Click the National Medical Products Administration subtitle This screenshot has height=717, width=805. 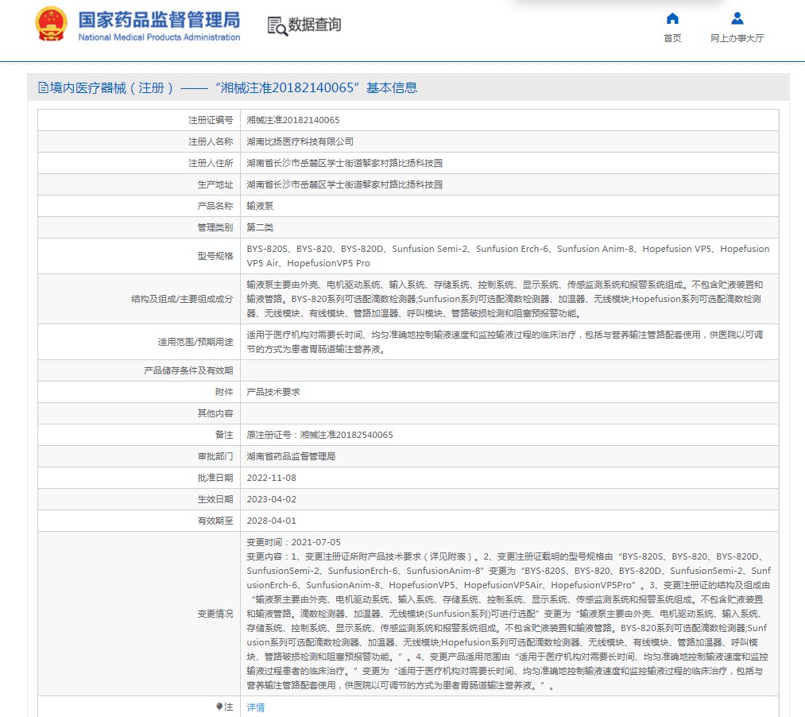coord(159,37)
